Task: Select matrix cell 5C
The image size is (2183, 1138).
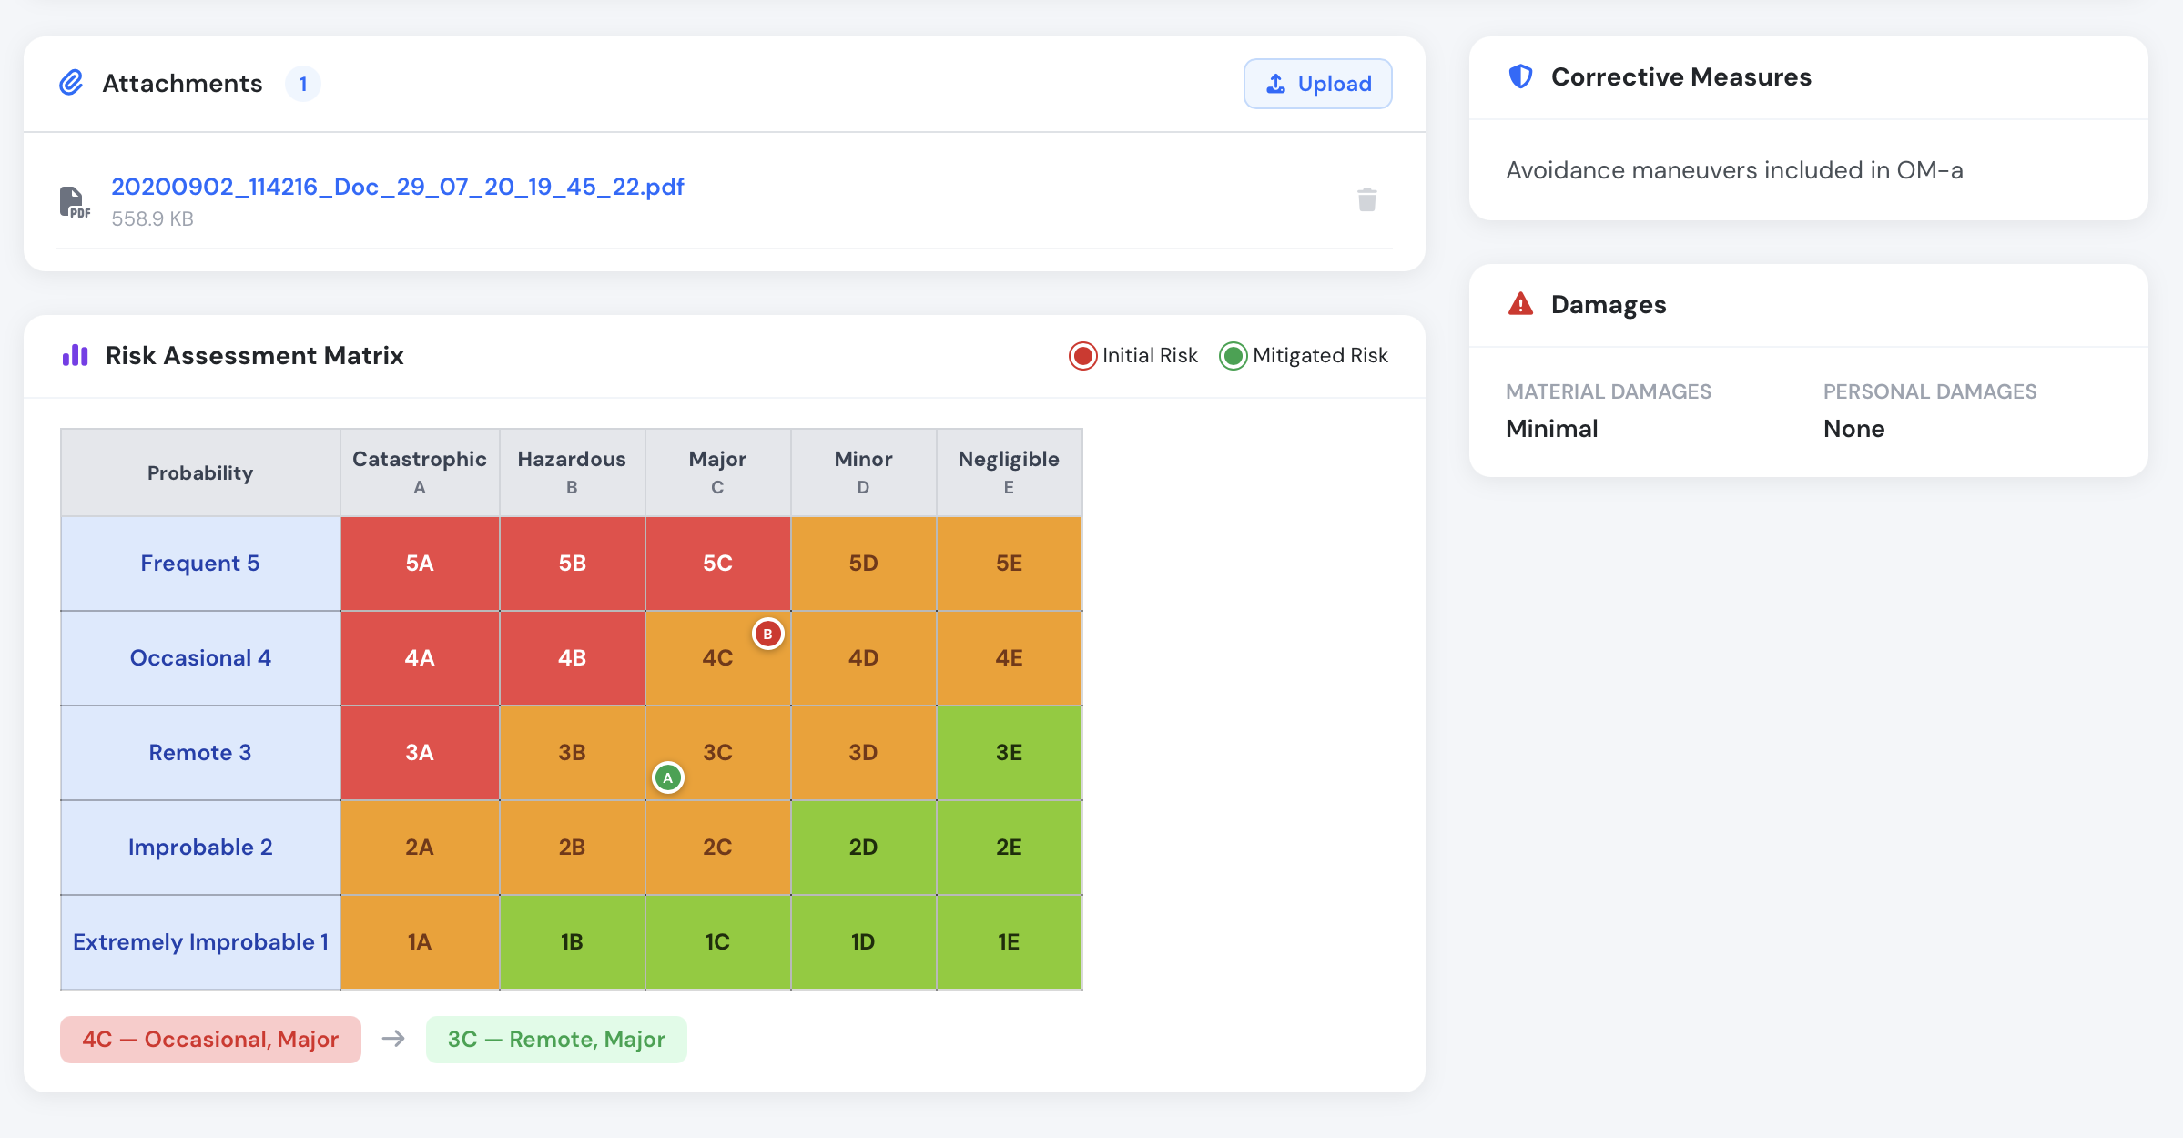Action: (x=717, y=564)
